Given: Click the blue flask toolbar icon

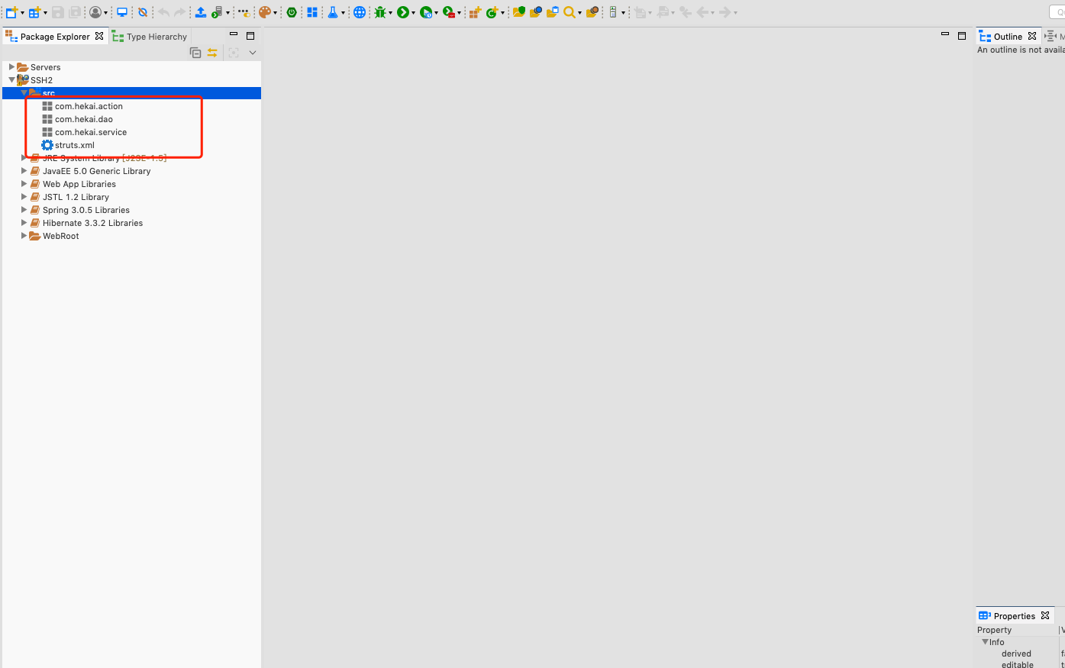Looking at the screenshot, I should (x=333, y=12).
